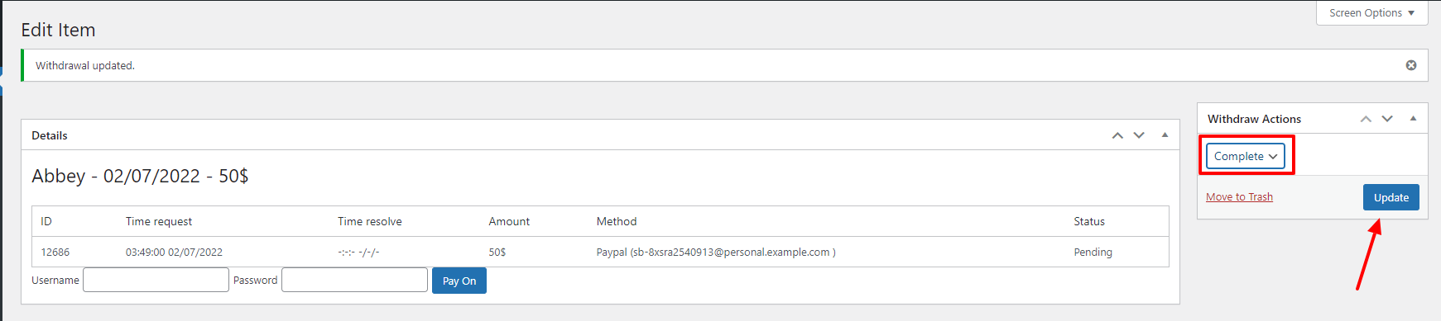Viewport: 1441px width, 321px height.
Task: Click the ID value 12686
Action: pyautogui.click(x=55, y=253)
